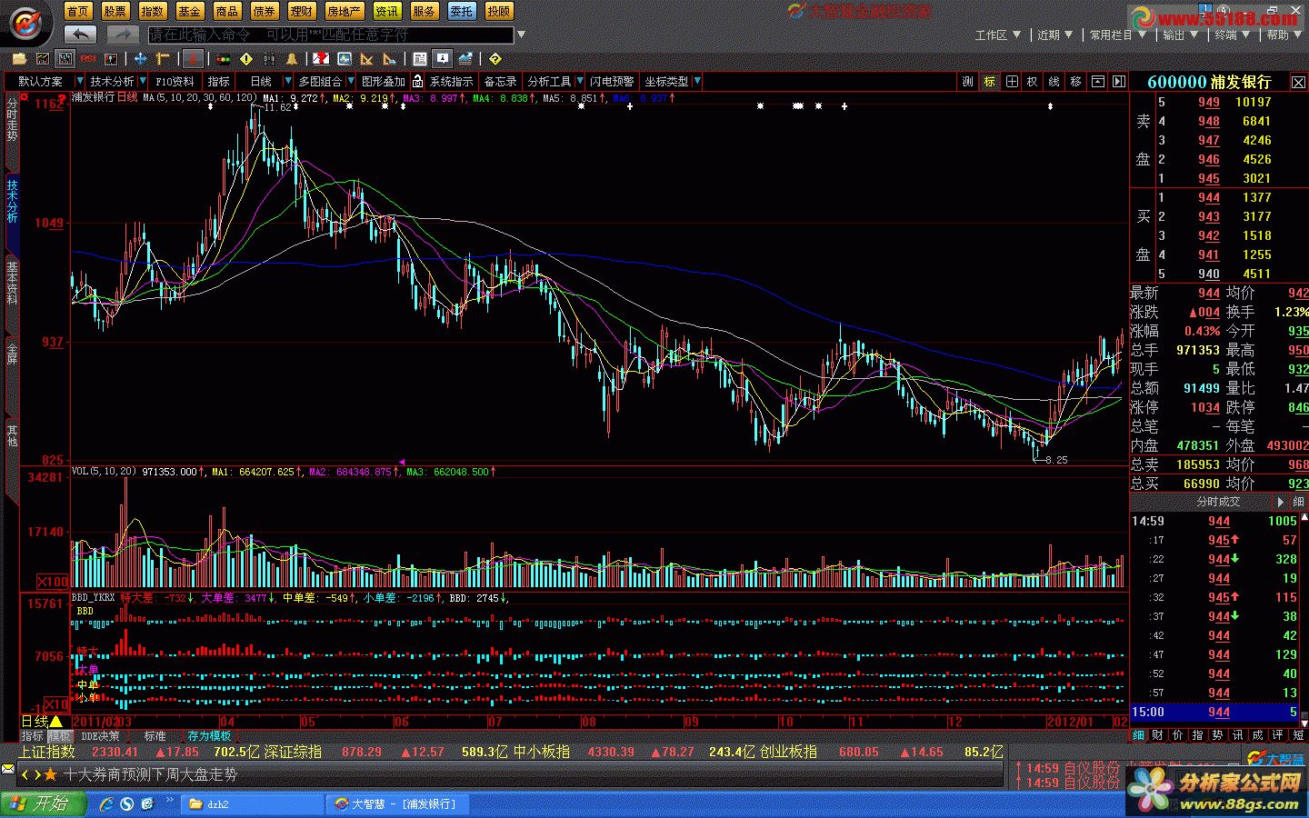The height and width of the screenshot is (818, 1309).
Task: Click the 闪电预警 alert button
Action: (612, 82)
